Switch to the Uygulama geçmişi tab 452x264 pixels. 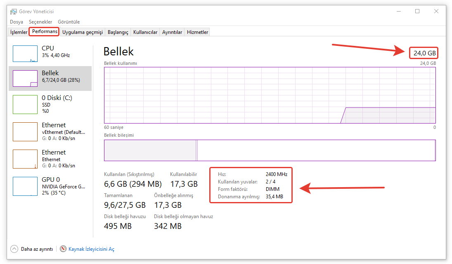82,32
